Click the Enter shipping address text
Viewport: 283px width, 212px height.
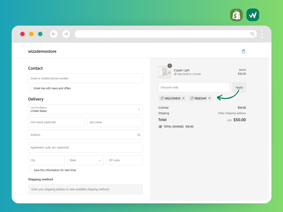click(232, 113)
